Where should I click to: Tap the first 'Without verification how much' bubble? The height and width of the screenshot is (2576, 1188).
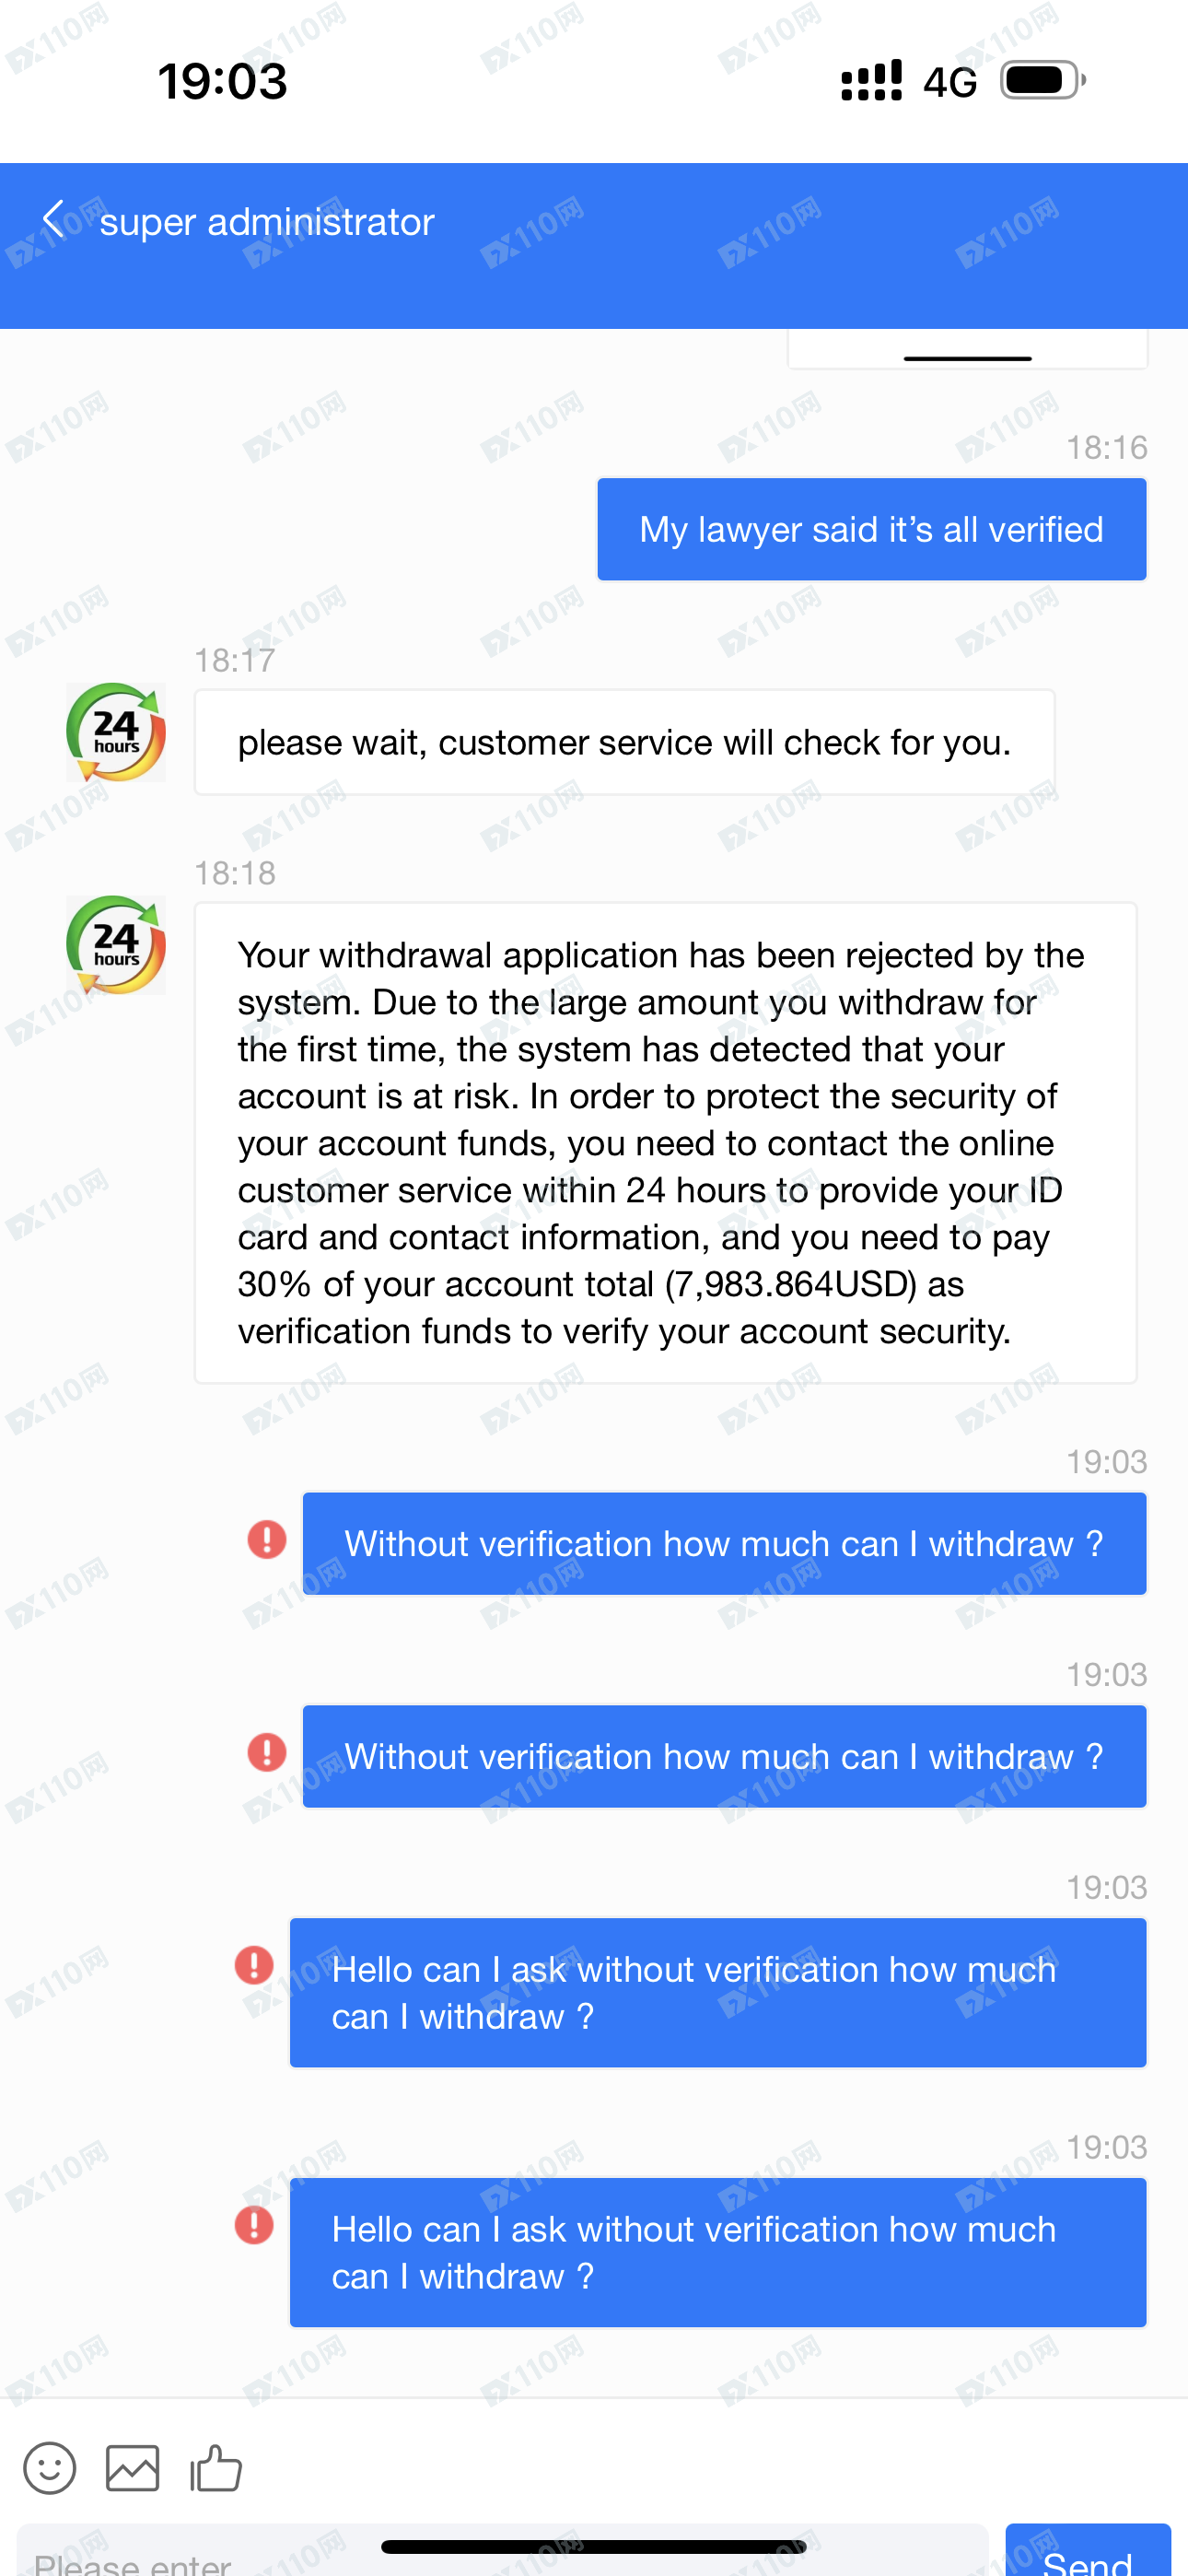725,1544
